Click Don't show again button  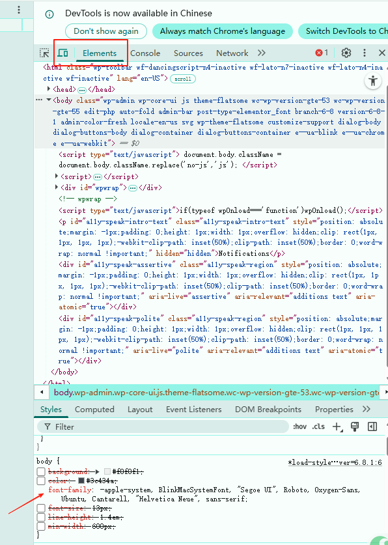tap(106, 31)
